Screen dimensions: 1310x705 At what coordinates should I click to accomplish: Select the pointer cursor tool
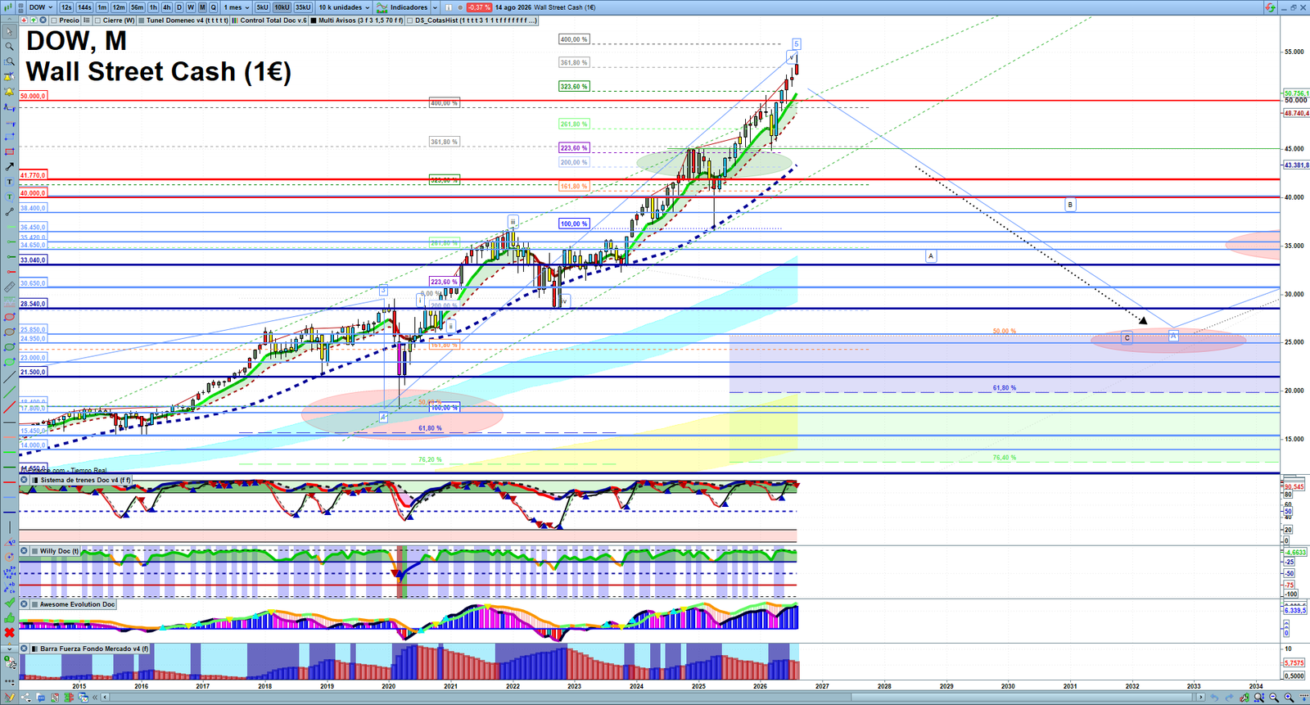9,31
